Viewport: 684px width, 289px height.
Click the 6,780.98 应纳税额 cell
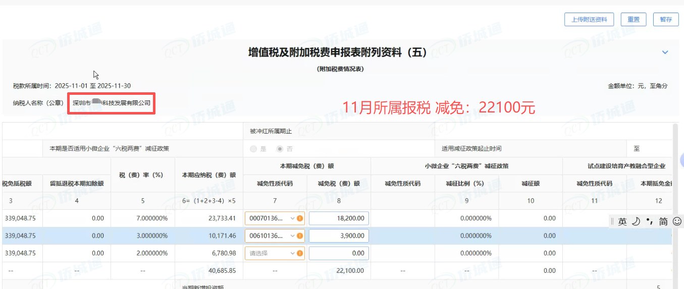point(209,253)
